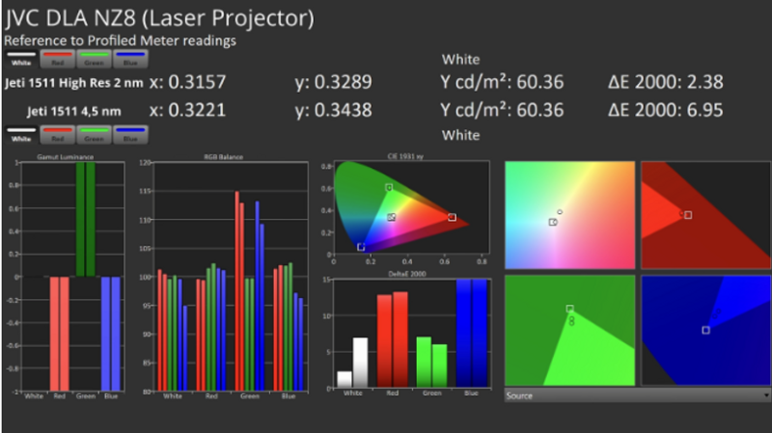This screenshot has width=772, height=433.
Task: Click the RGB Balance chart title
Action: (223, 157)
